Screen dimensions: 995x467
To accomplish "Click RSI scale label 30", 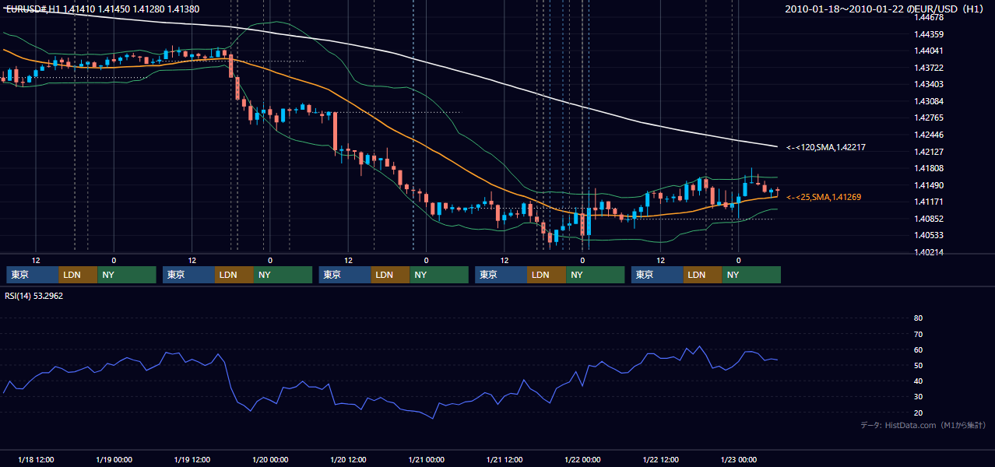I will [918, 397].
